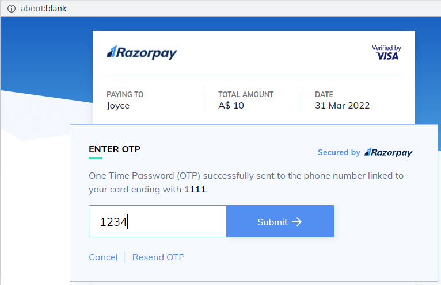Click the DATE label
The height and width of the screenshot is (285, 441).
[x=324, y=94]
